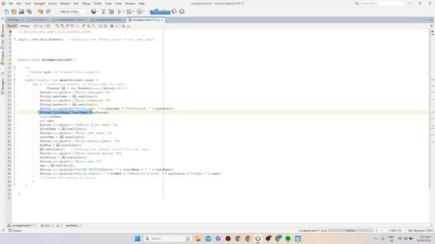The image size is (435, 244).
Task: Collapse the Javadoc comment fold marker
Action: (x=15, y=68)
